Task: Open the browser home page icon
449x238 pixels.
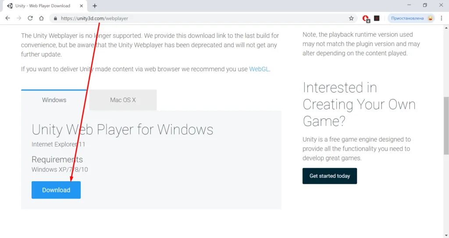Action: 41,18
